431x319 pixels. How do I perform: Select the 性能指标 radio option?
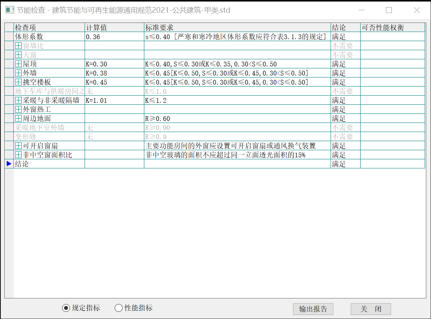[118, 308]
